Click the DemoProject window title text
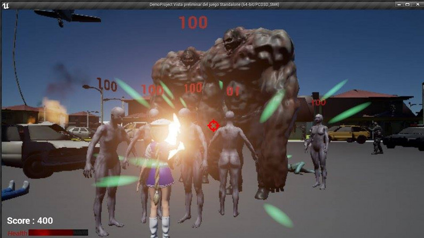Screen dimensions: 424x238 coord(214,4)
